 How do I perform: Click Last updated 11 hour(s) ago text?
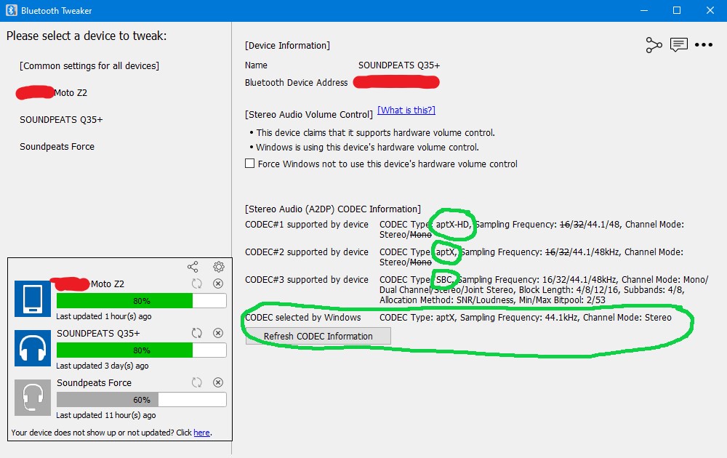click(x=106, y=415)
